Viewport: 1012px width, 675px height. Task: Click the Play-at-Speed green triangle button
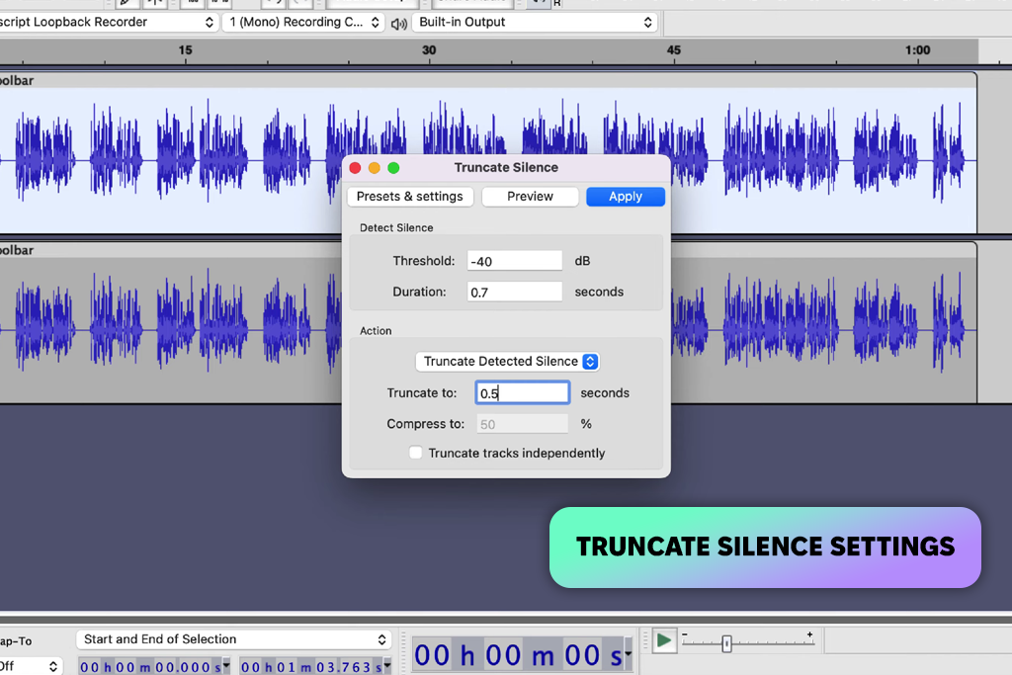point(663,640)
